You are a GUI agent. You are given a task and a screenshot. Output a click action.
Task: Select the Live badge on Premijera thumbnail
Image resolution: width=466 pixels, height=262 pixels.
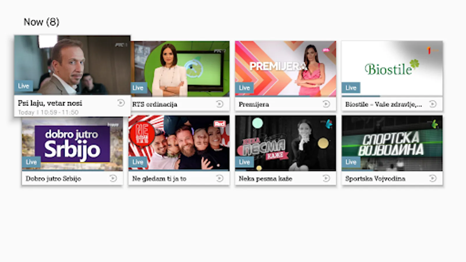pos(244,88)
